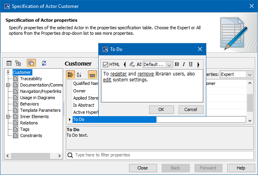Click the Bold formatting icon
Screen dimensions: 258x175
(x=177, y=64)
